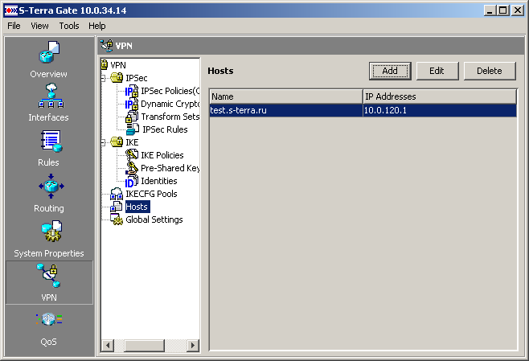This screenshot has width=529, height=361.
Task: Open the Routing section icon
Action: click(51, 186)
